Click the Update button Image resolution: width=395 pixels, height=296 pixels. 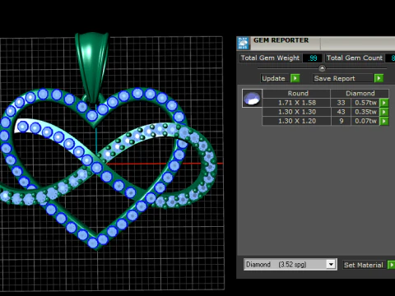coord(275,78)
